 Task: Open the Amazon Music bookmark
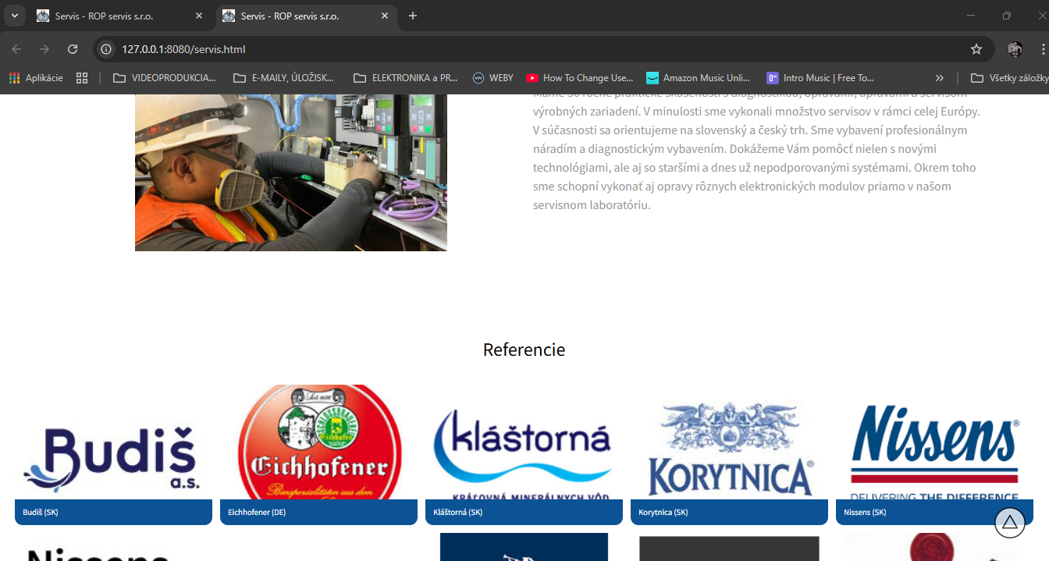pyautogui.click(x=698, y=78)
